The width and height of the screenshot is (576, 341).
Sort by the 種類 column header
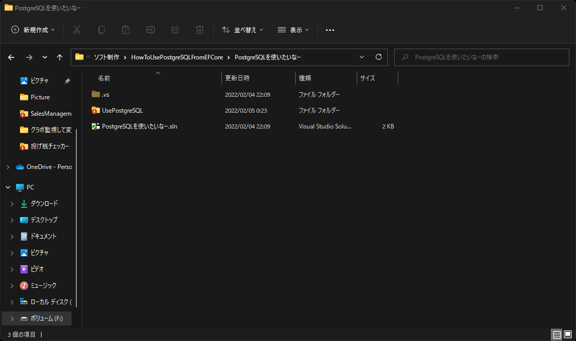click(x=305, y=78)
